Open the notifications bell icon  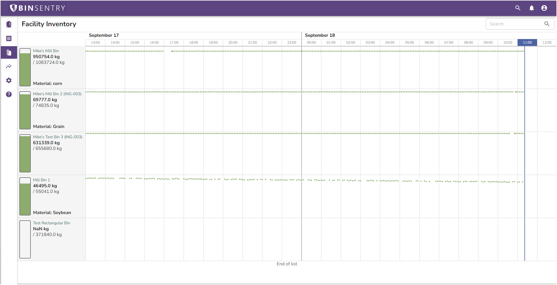tap(532, 8)
